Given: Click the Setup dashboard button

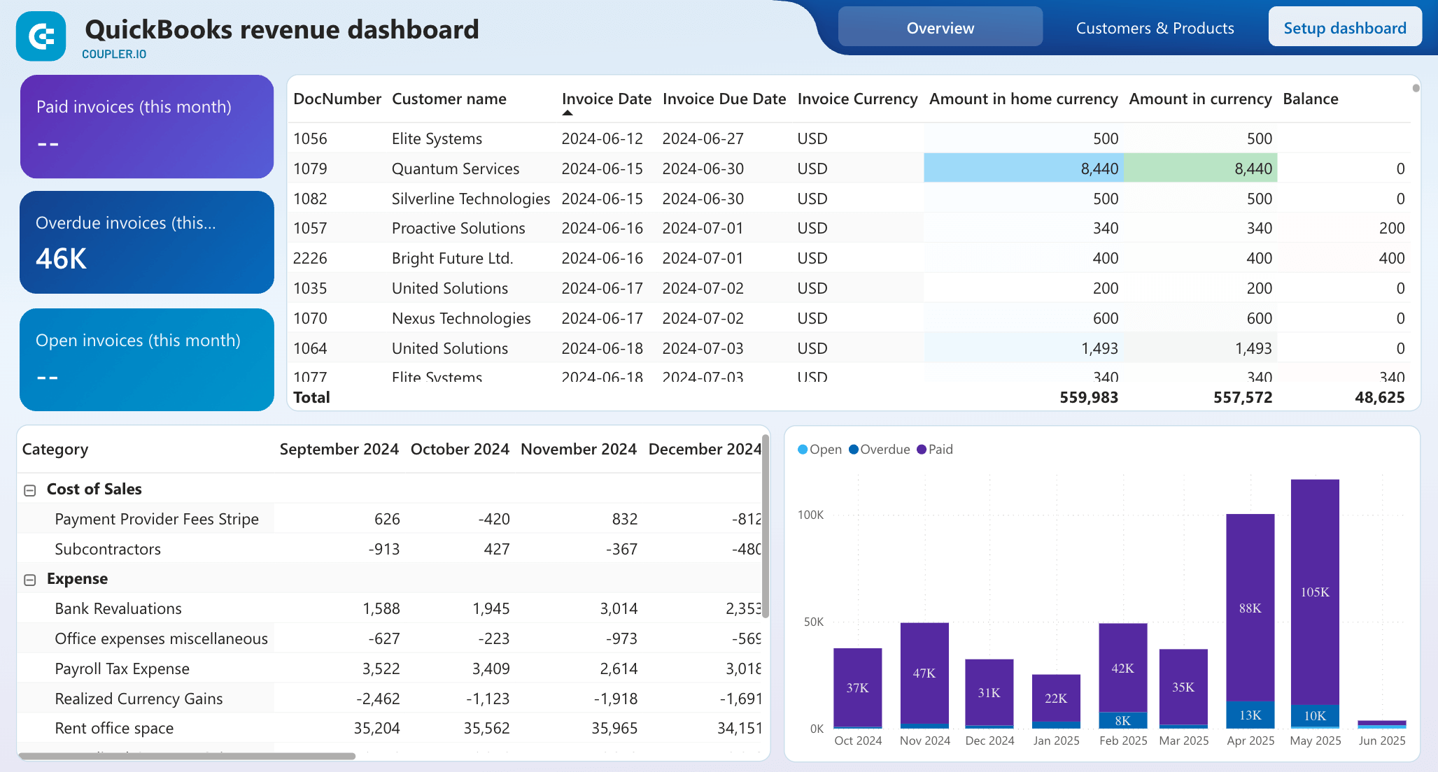Looking at the screenshot, I should [1345, 27].
